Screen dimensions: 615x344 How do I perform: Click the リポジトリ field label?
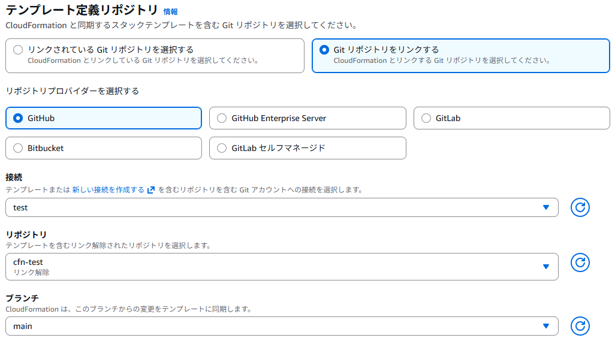[x=26, y=234]
